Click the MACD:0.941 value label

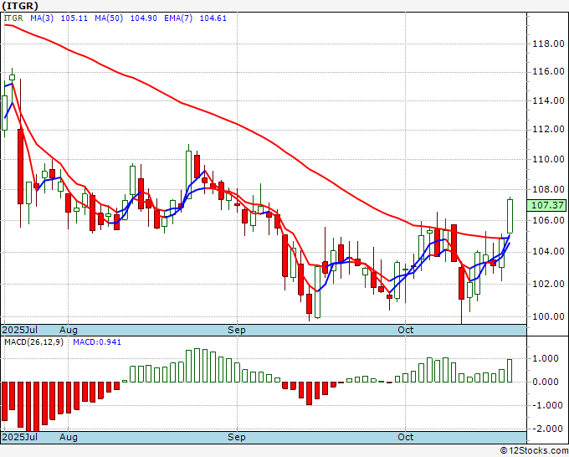97,342
